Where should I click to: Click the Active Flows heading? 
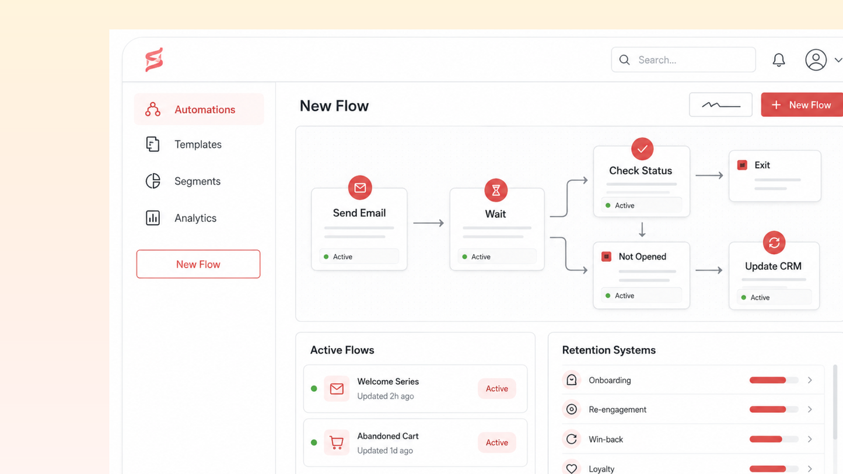[342, 350]
